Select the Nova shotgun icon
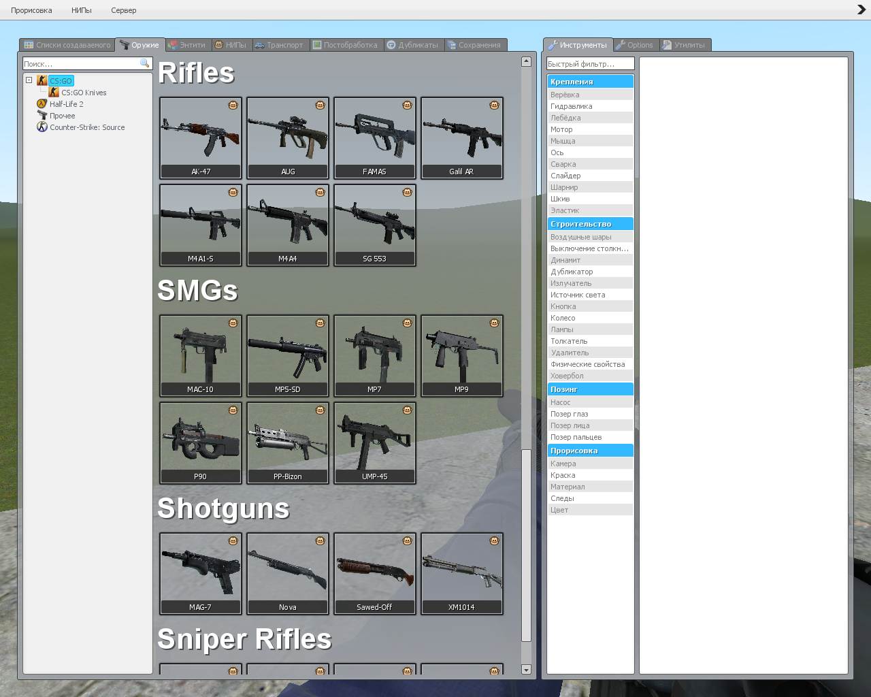This screenshot has width=871, height=697. click(x=288, y=574)
